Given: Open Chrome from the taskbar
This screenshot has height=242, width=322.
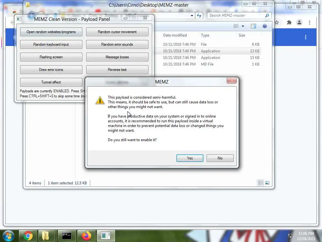Looking at the screenshot, I should point(28,236).
